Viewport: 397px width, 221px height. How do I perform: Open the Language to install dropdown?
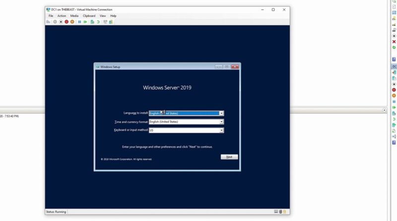pos(221,113)
